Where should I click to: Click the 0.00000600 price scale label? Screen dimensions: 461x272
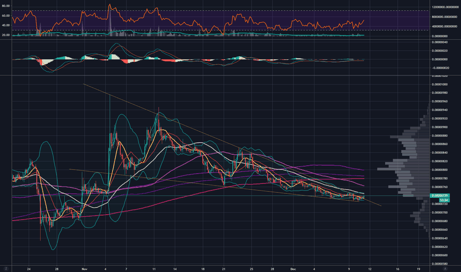click(439, 255)
